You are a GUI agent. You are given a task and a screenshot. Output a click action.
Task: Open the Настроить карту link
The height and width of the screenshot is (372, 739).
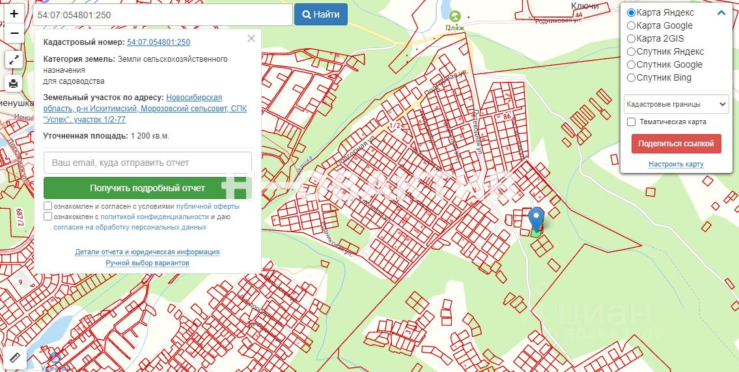click(676, 165)
